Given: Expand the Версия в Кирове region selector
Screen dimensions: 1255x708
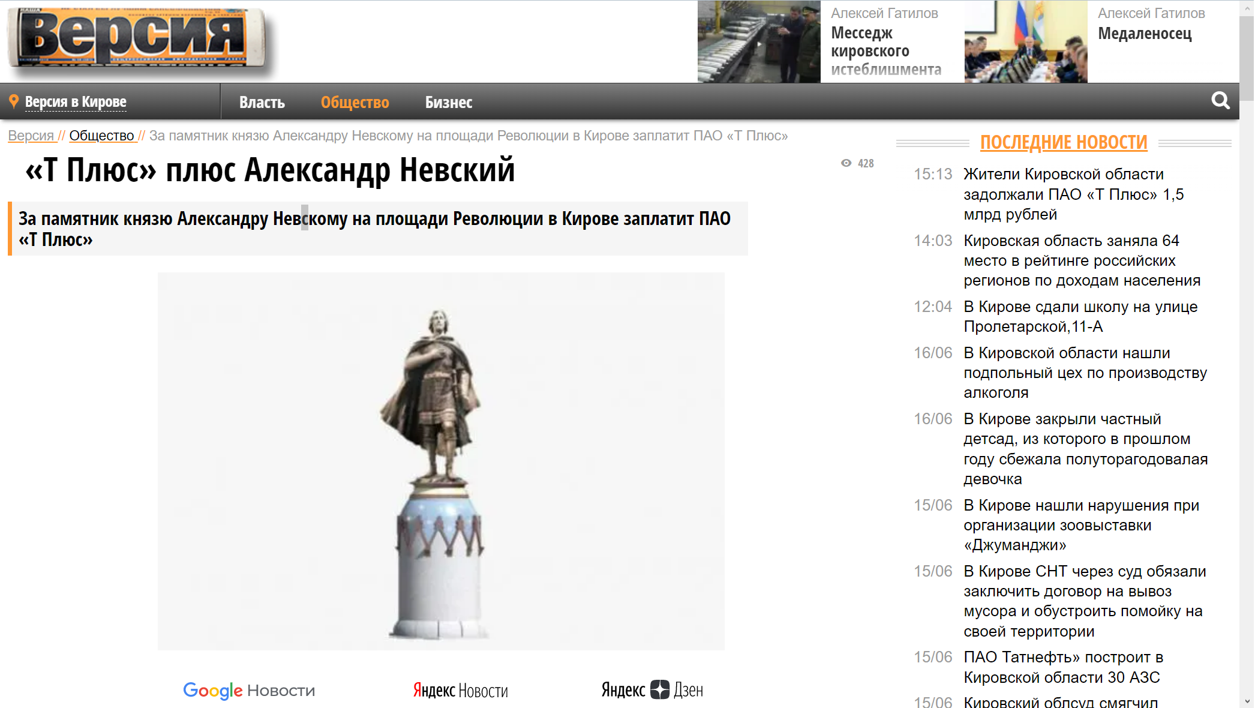Looking at the screenshot, I should [76, 102].
